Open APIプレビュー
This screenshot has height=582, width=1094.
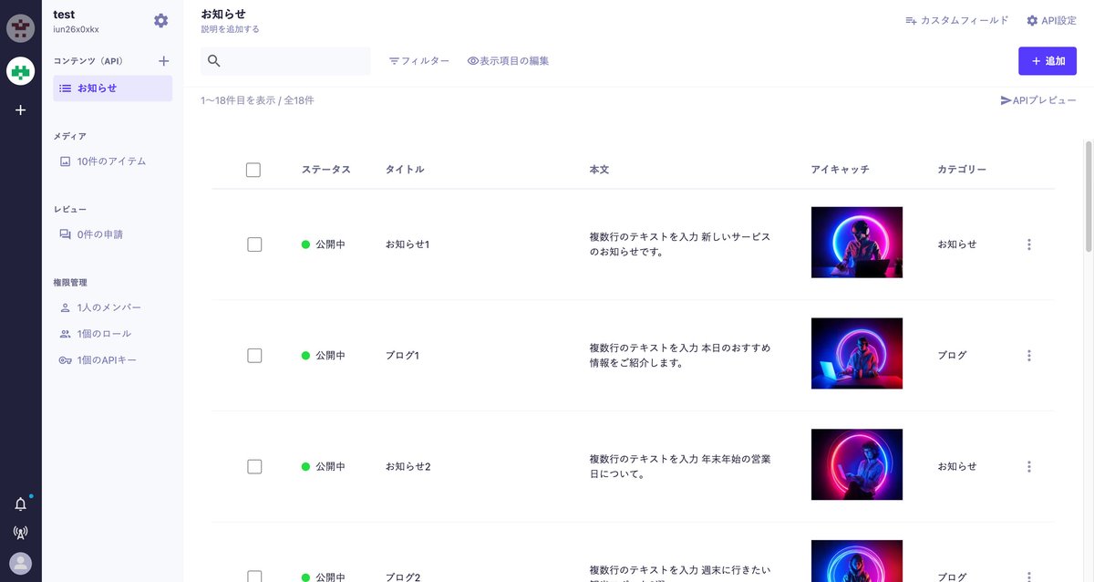click(x=1038, y=100)
